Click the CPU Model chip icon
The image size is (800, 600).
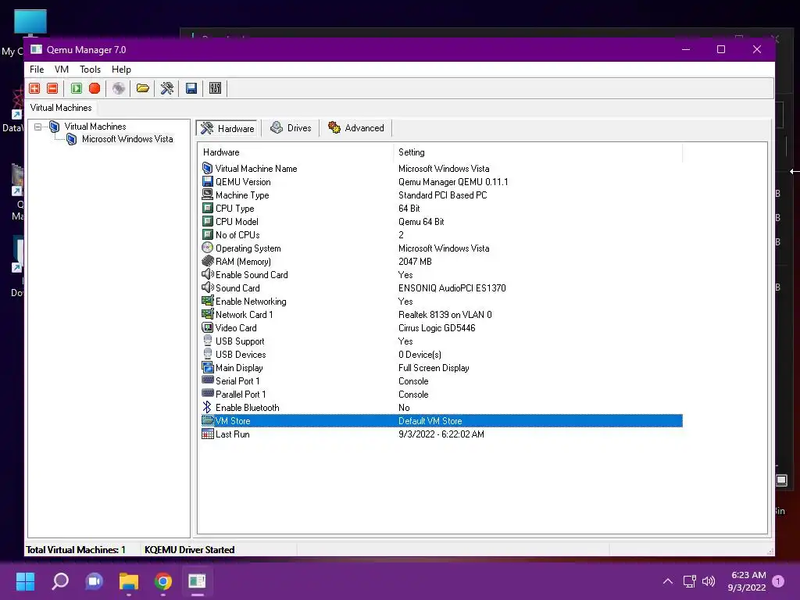(207, 221)
